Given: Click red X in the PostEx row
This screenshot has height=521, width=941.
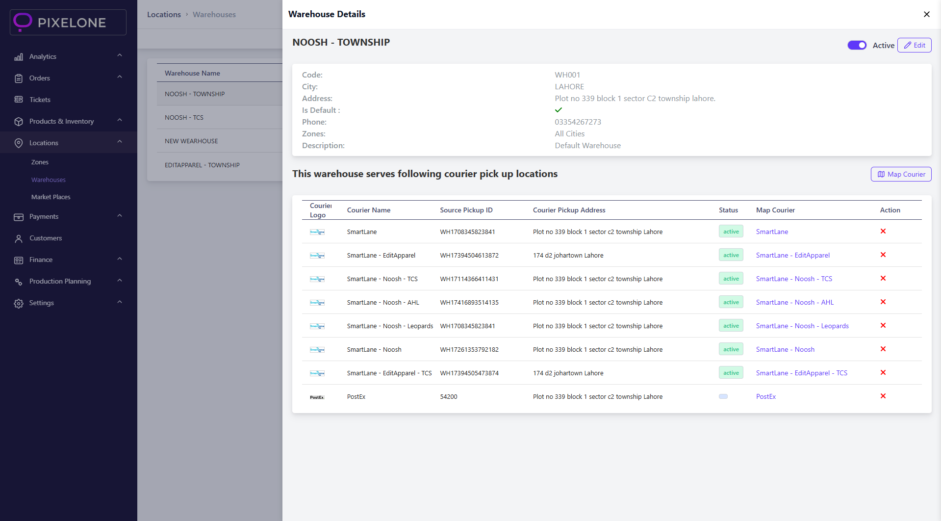Looking at the screenshot, I should tap(883, 396).
